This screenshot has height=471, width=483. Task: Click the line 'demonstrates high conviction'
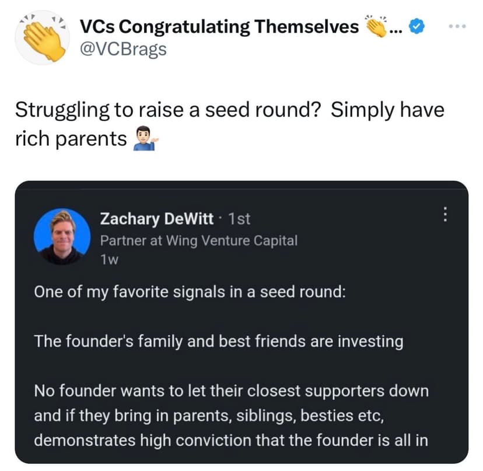231,439
